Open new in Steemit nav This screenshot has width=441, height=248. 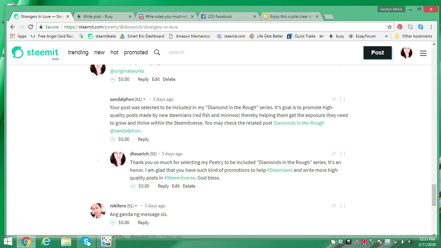pyautogui.click(x=99, y=52)
